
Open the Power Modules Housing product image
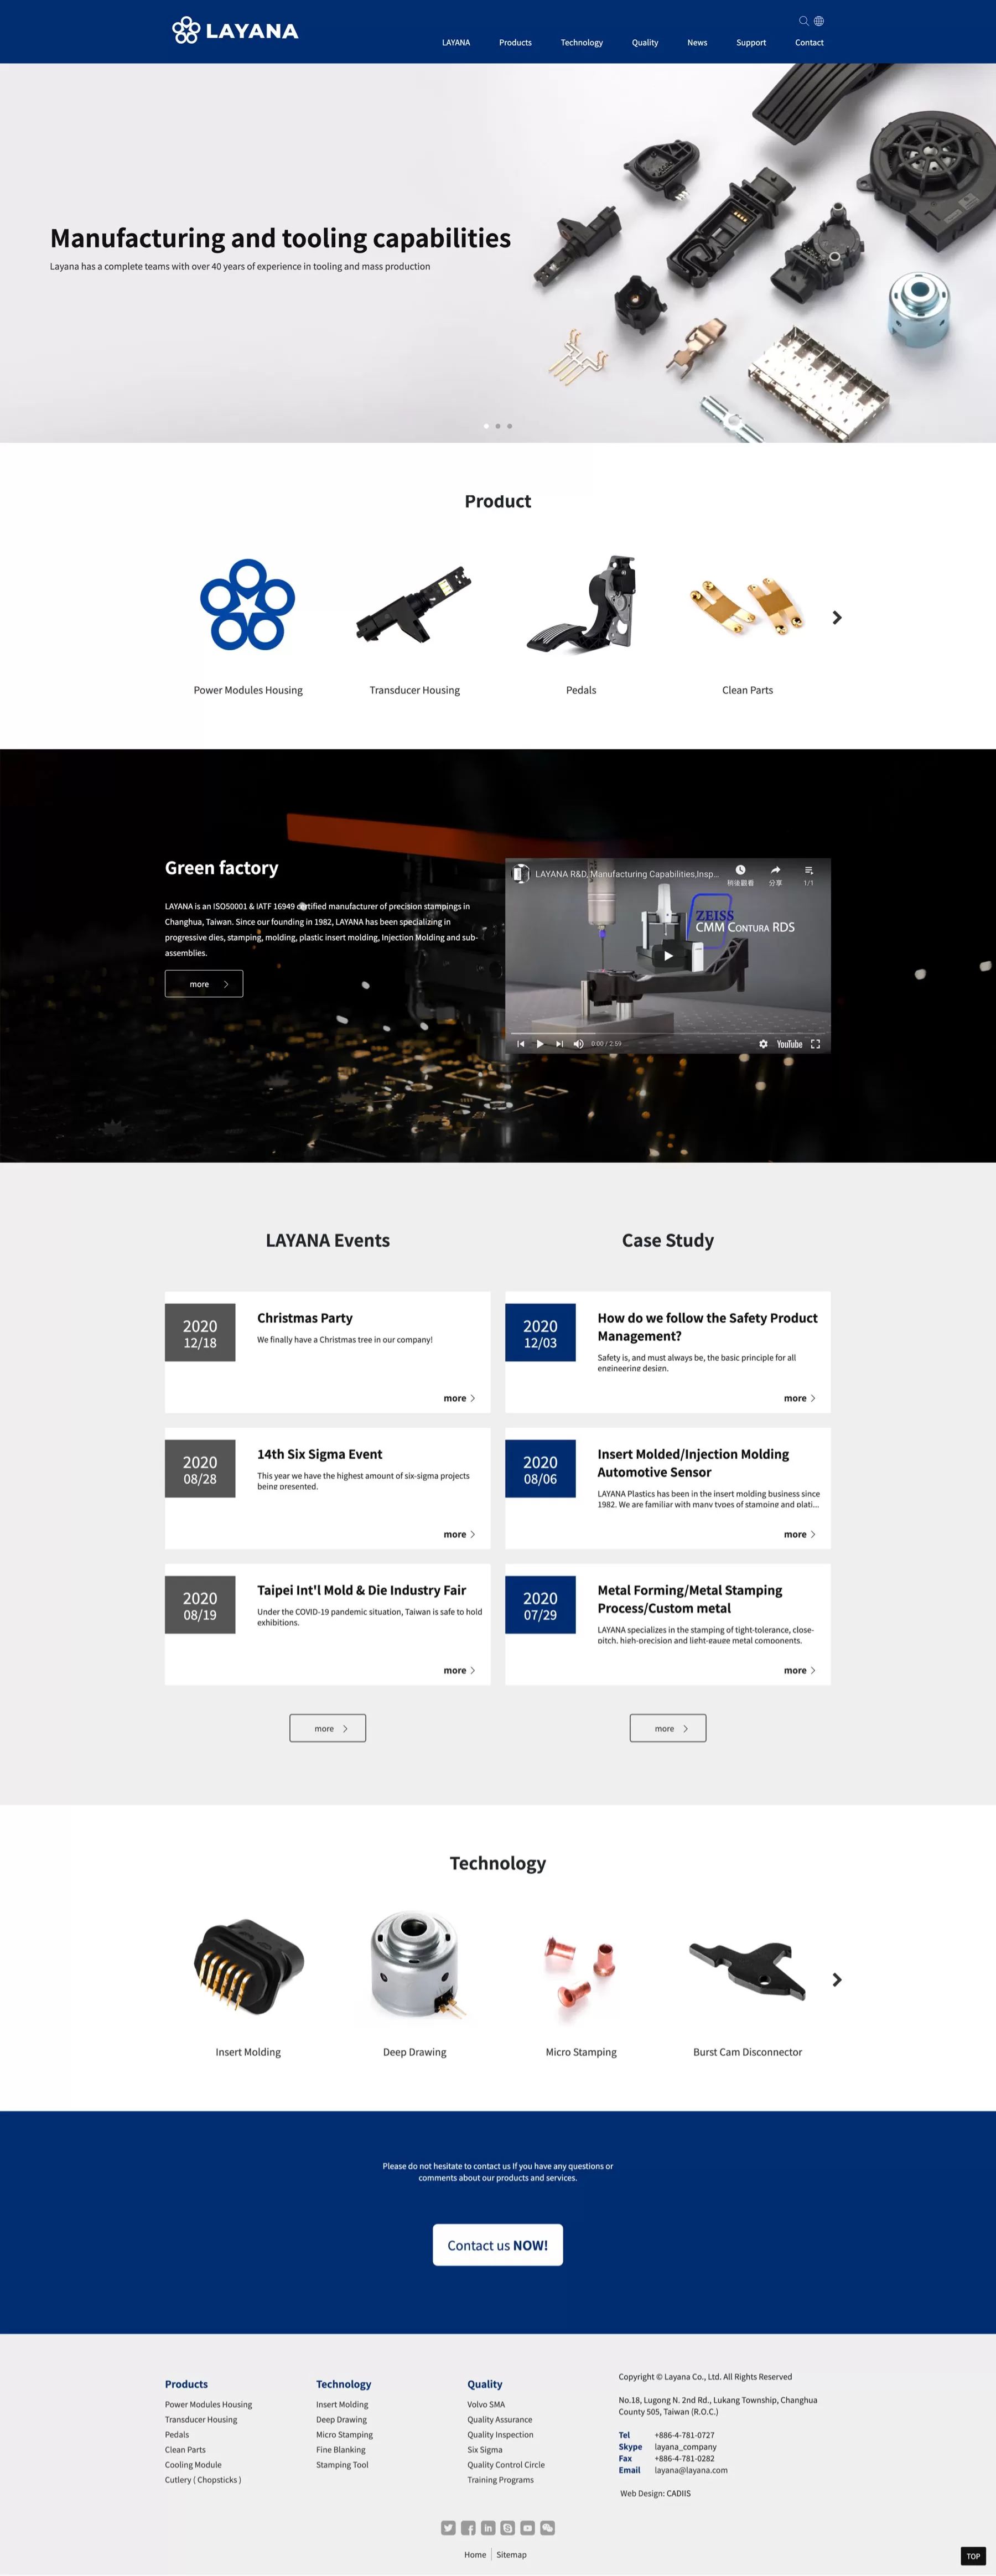(x=248, y=605)
